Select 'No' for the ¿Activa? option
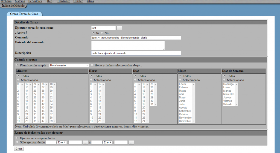This screenshot has height=153, width=280. point(102,33)
